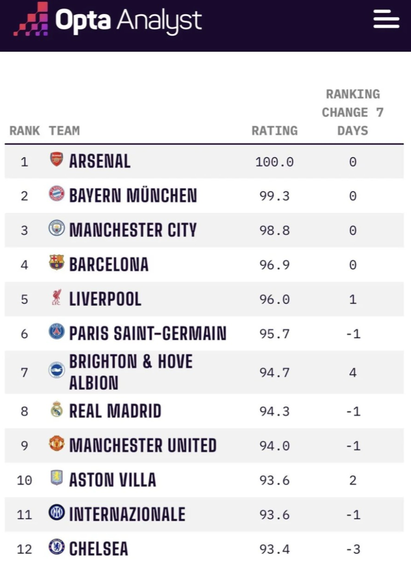Open the hamburger menu
This screenshot has width=411, height=563.
pos(386,19)
